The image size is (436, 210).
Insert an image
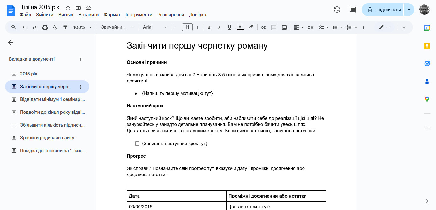coord(284,27)
